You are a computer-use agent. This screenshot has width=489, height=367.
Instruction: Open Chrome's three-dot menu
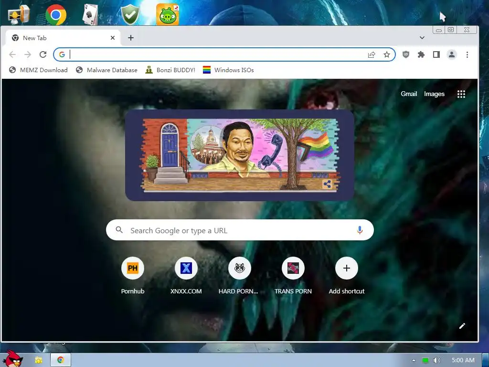(x=467, y=54)
